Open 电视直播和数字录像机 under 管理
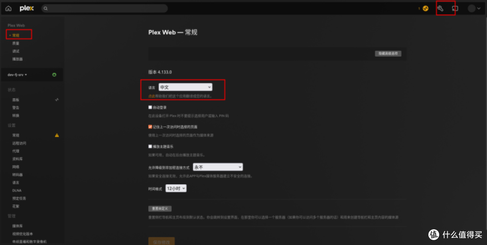Screen dimensions: 487x245 coord(29,241)
